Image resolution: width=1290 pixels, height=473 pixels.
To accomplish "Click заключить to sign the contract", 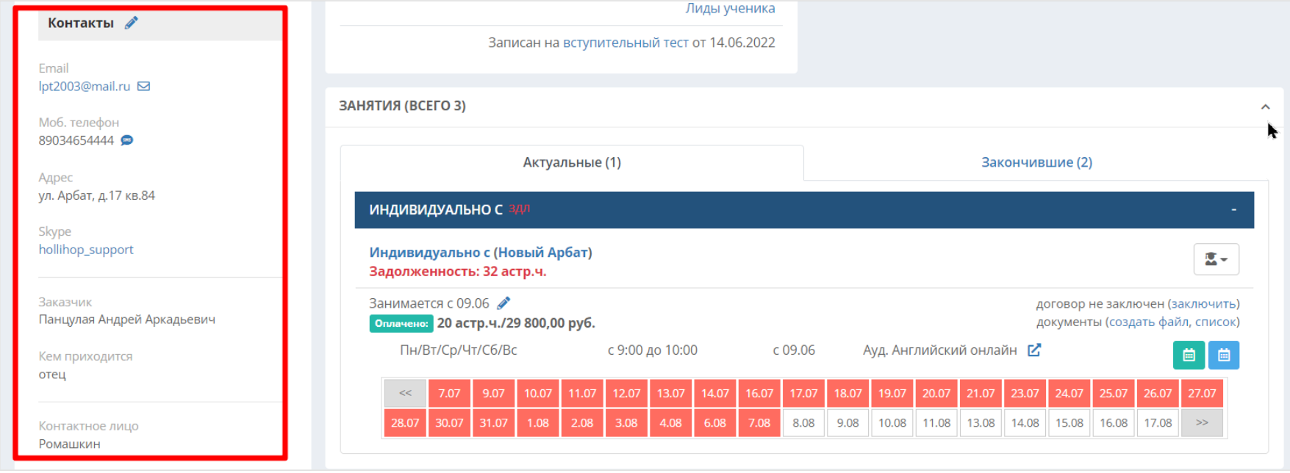I will tap(1203, 303).
